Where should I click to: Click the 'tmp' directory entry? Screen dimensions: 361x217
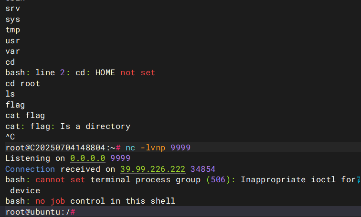click(x=12, y=30)
